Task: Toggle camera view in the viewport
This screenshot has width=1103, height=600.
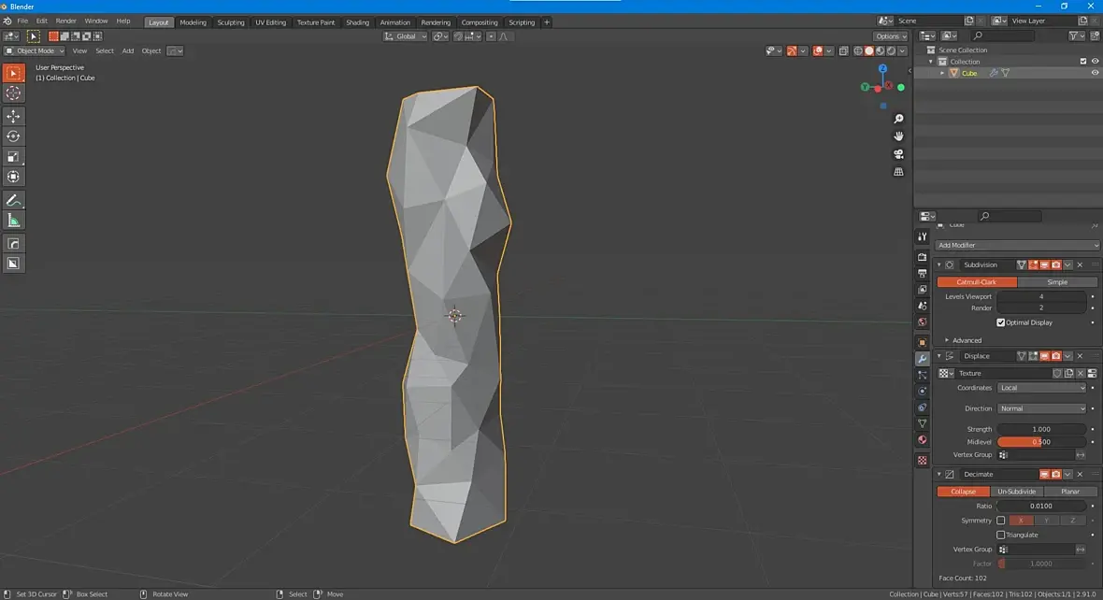Action: click(x=898, y=154)
